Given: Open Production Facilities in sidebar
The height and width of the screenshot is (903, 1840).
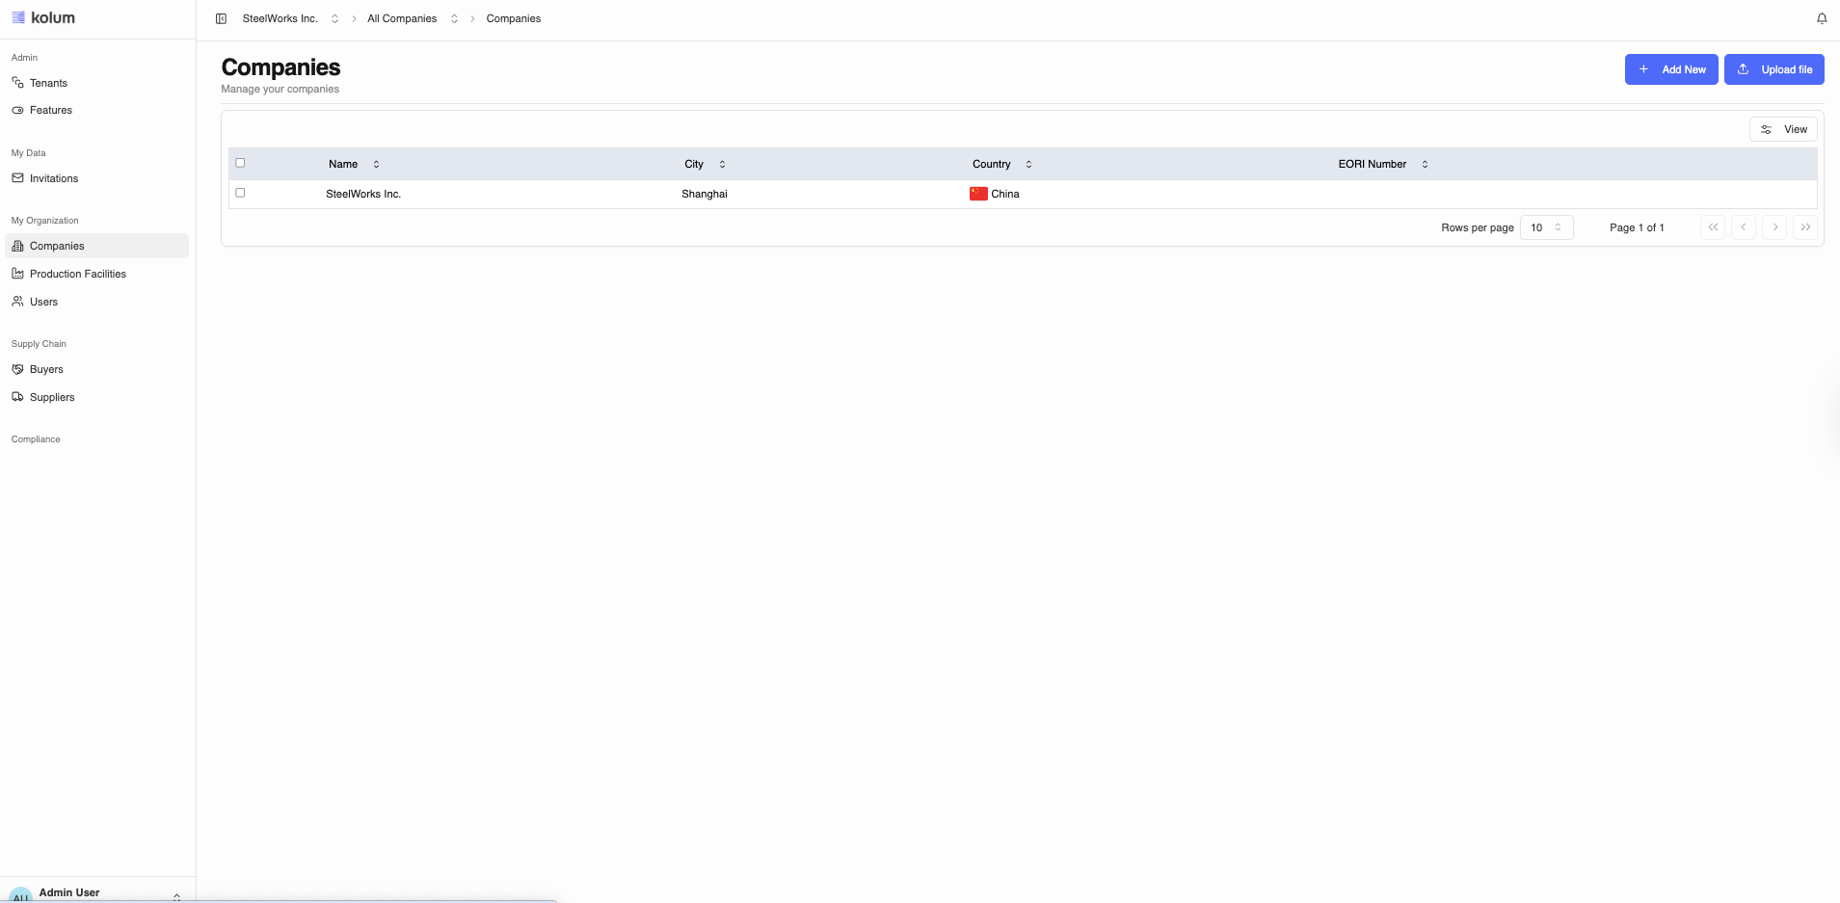Looking at the screenshot, I should point(77,274).
